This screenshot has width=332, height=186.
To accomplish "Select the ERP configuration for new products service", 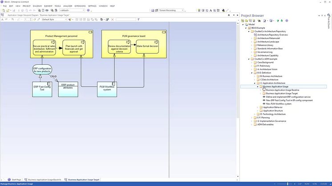I will (x=42, y=69).
